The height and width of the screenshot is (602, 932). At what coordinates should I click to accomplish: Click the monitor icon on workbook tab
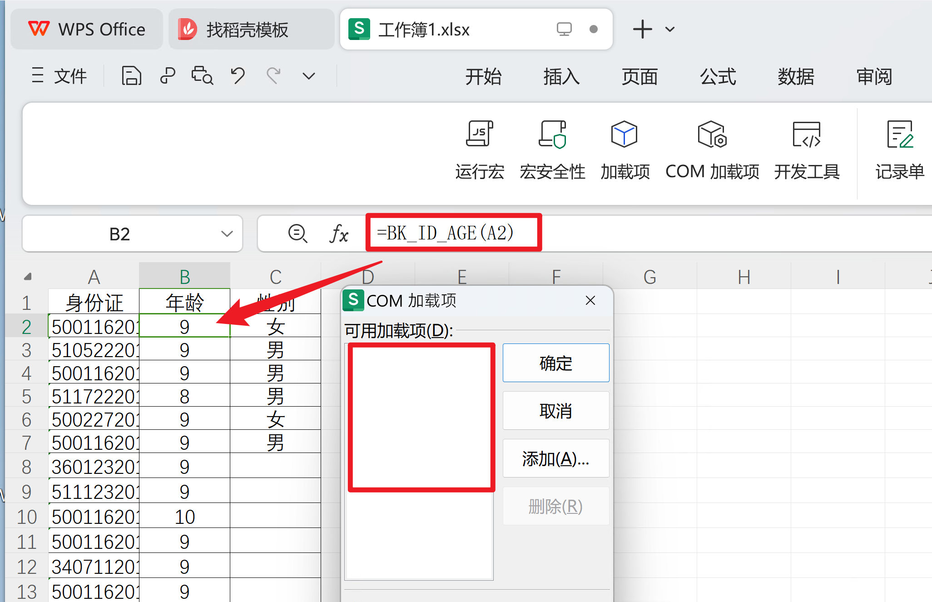(x=564, y=29)
